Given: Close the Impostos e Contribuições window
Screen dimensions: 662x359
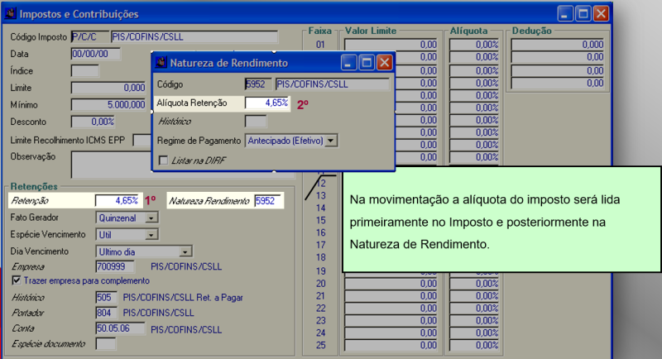Looking at the screenshot, I should 602,14.
